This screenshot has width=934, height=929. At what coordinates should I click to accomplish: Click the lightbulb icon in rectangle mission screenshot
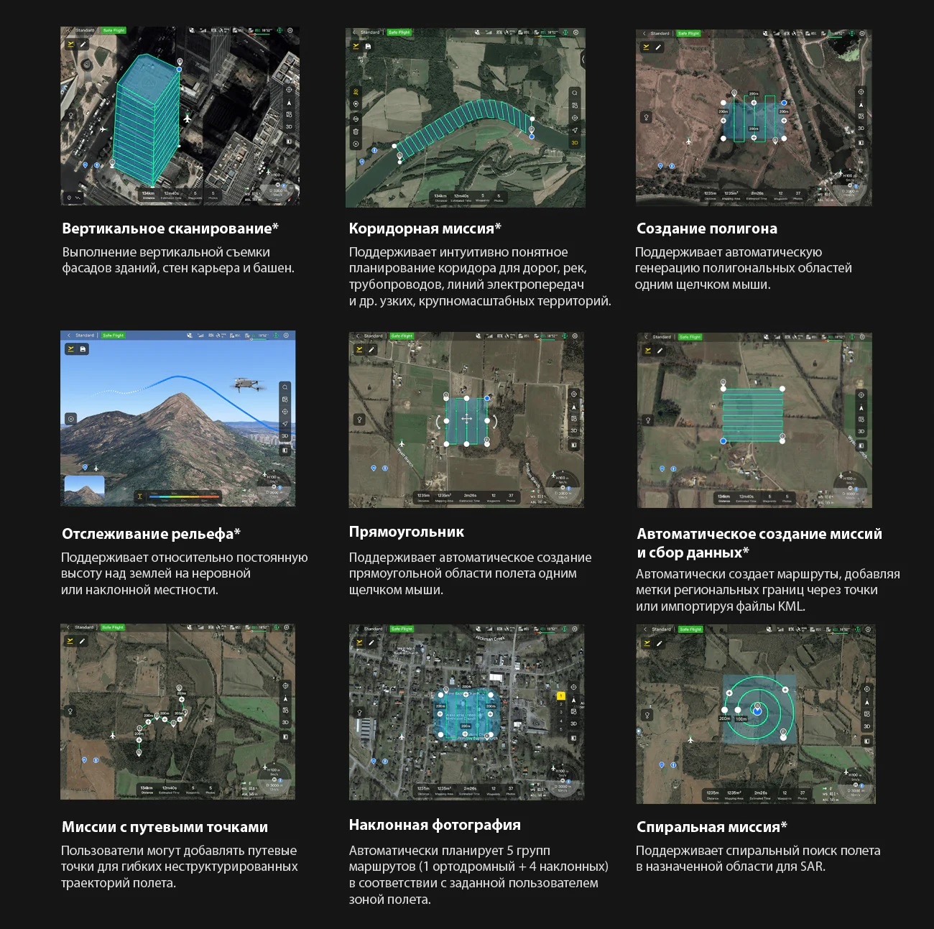(359, 420)
